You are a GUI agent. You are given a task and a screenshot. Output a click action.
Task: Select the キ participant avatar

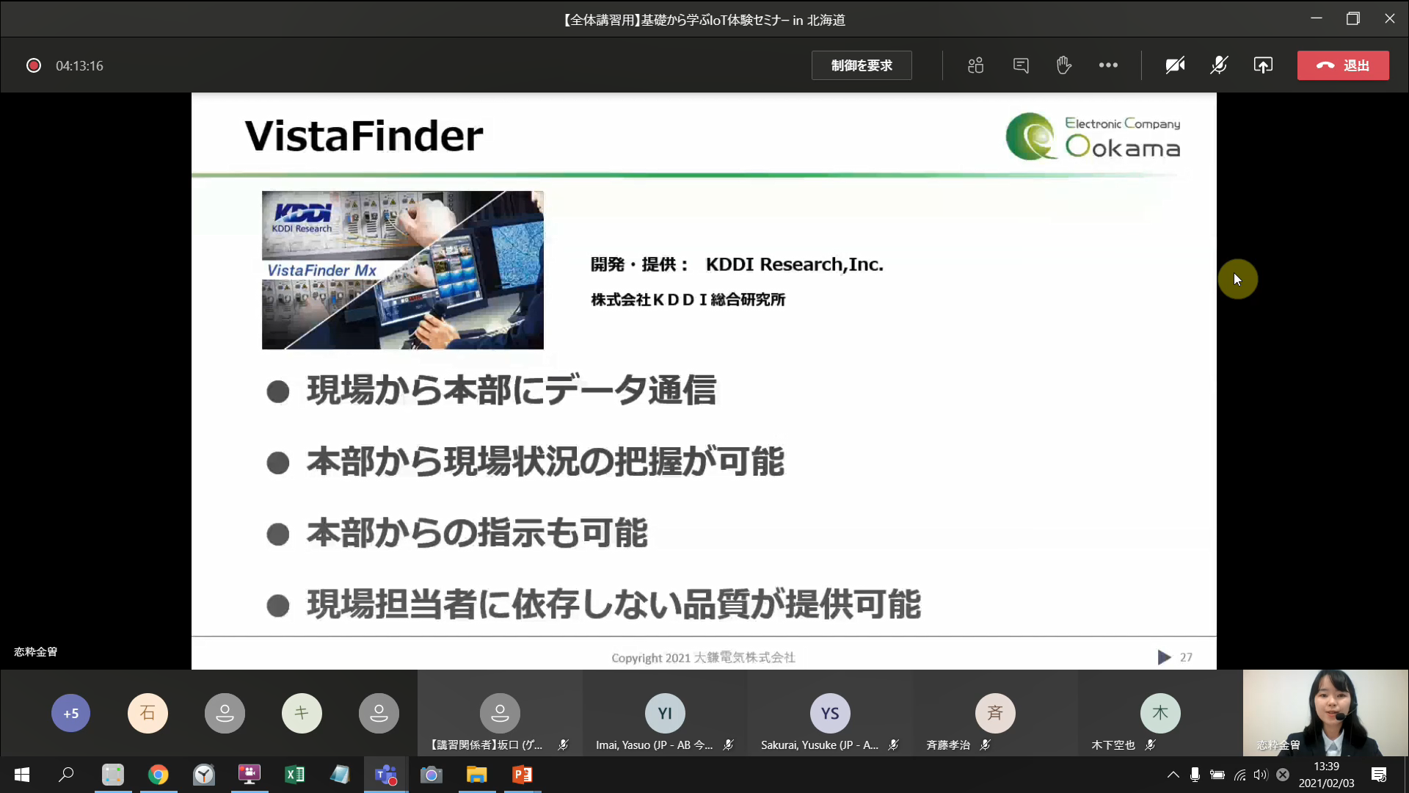302,713
